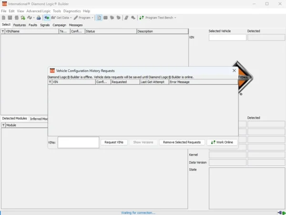Click the Work Online button

tap(222, 142)
